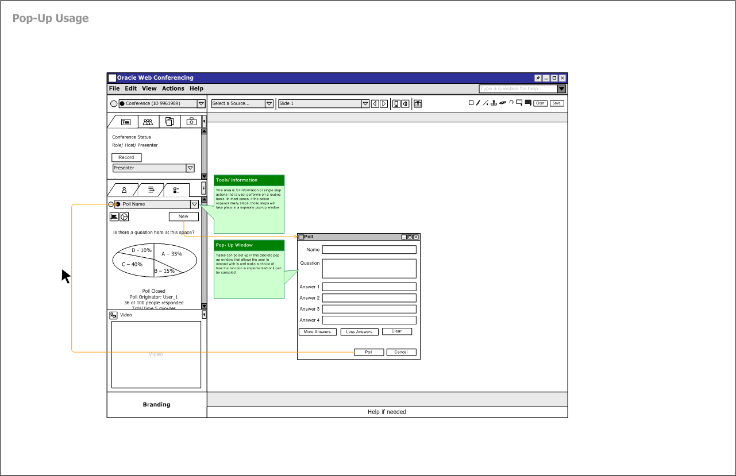The height and width of the screenshot is (476, 736).
Task: Open the Edit menu
Action: point(131,88)
